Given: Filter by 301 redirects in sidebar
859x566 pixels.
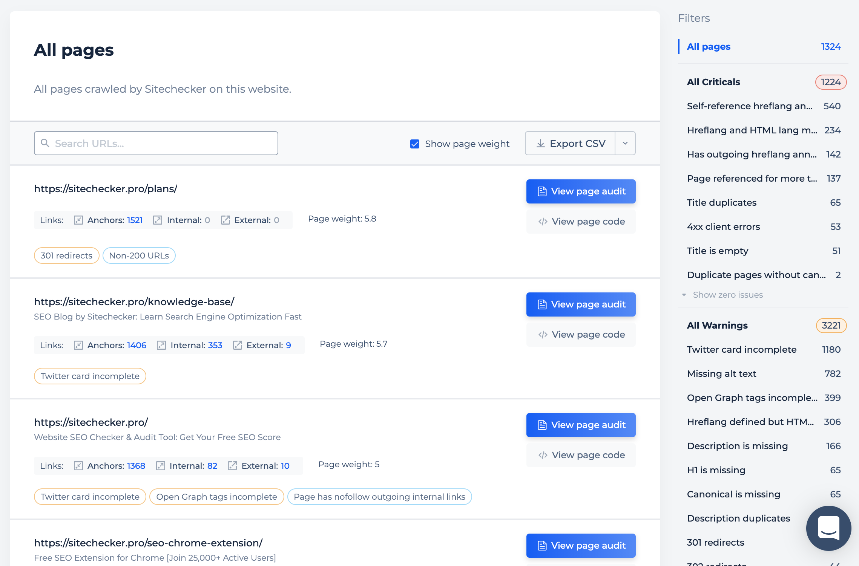Looking at the screenshot, I should (x=715, y=543).
